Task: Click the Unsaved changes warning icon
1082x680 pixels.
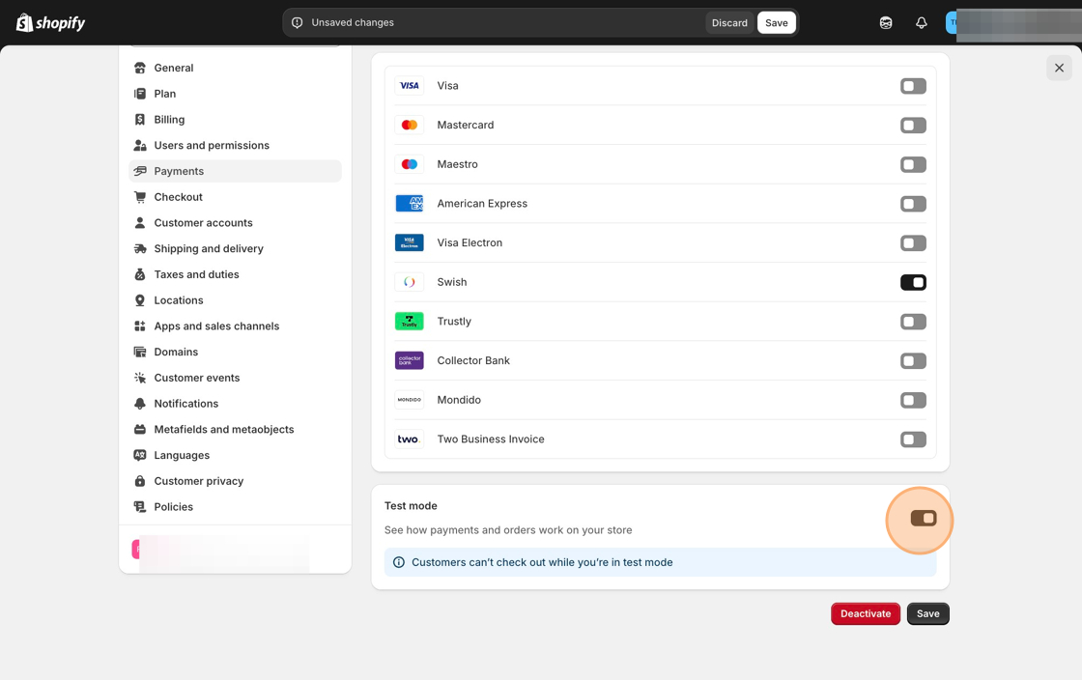Action: pos(298,23)
